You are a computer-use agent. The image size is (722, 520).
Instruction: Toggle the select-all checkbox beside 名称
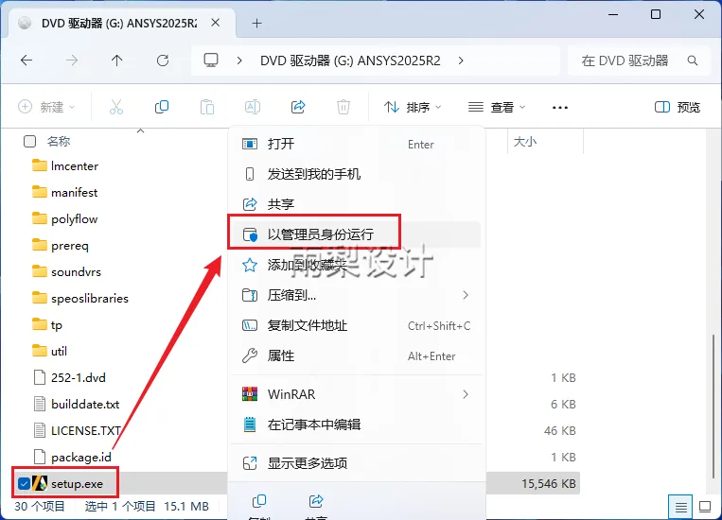click(x=29, y=141)
